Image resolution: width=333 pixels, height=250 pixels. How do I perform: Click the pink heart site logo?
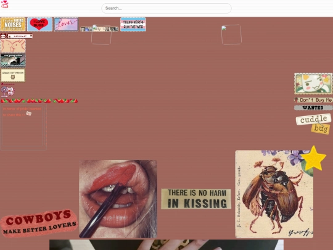(5, 4)
